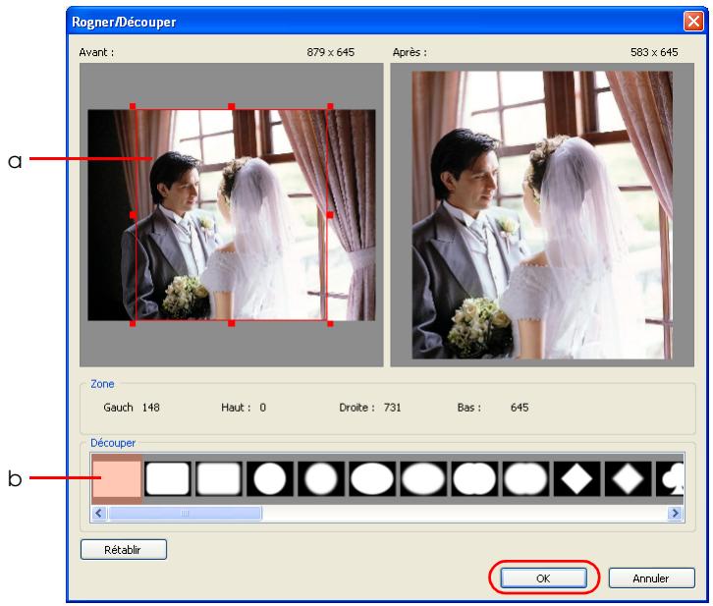713x606 pixels.
Task: Confirm the crop with OK
Action: click(543, 578)
